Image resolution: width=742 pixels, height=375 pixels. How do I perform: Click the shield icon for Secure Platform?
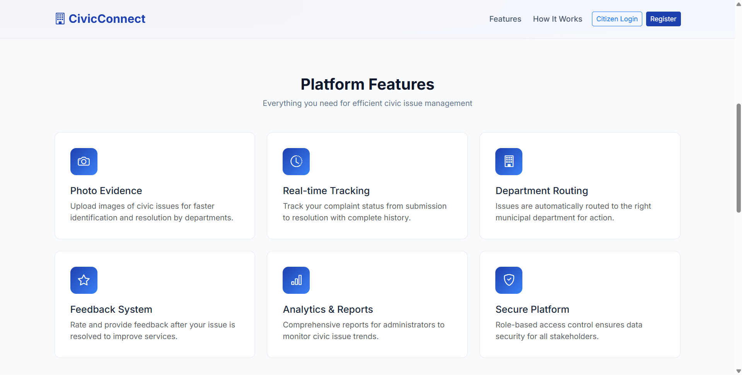coord(509,280)
